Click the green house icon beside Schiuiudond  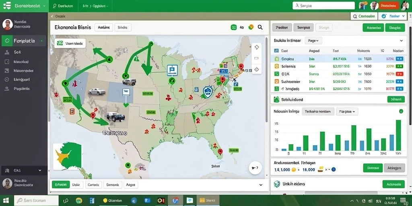click(x=276, y=99)
